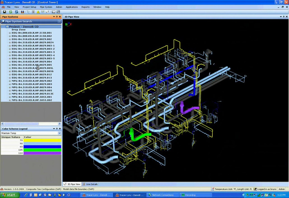Expand the Pipe System Search chevron
Image resolution: width=289 pixels, height=198 pixels.
(x=59, y=21)
